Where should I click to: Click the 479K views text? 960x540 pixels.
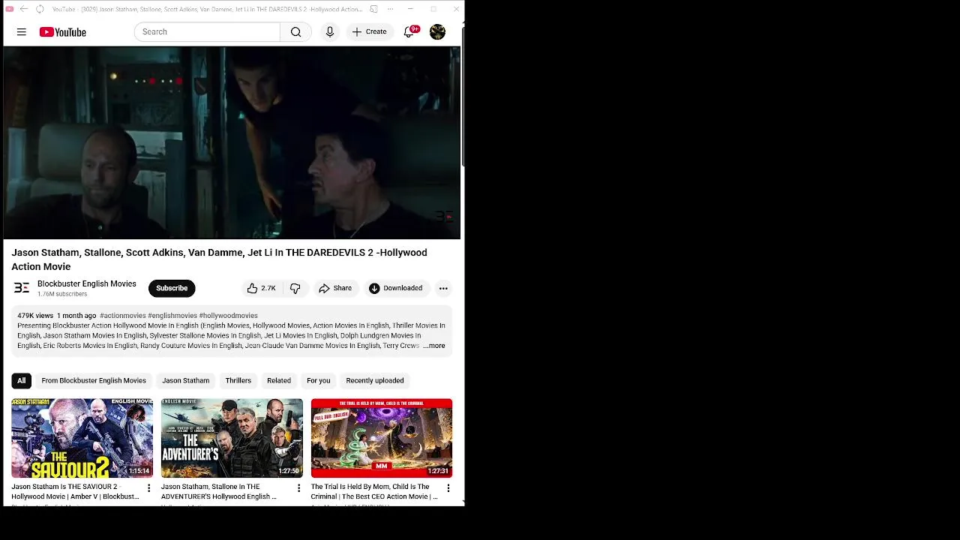click(x=35, y=316)
